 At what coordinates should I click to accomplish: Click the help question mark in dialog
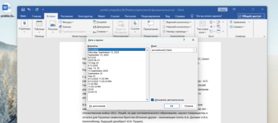tap(184, 40)
